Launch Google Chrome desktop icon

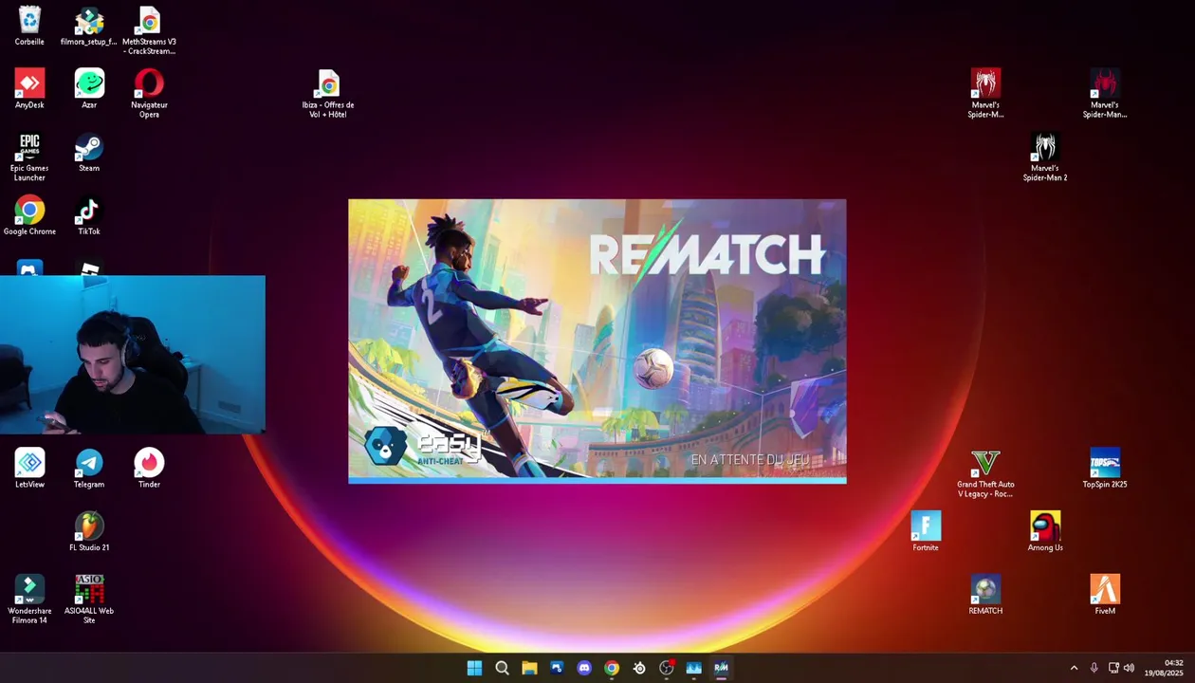[29, 216]
